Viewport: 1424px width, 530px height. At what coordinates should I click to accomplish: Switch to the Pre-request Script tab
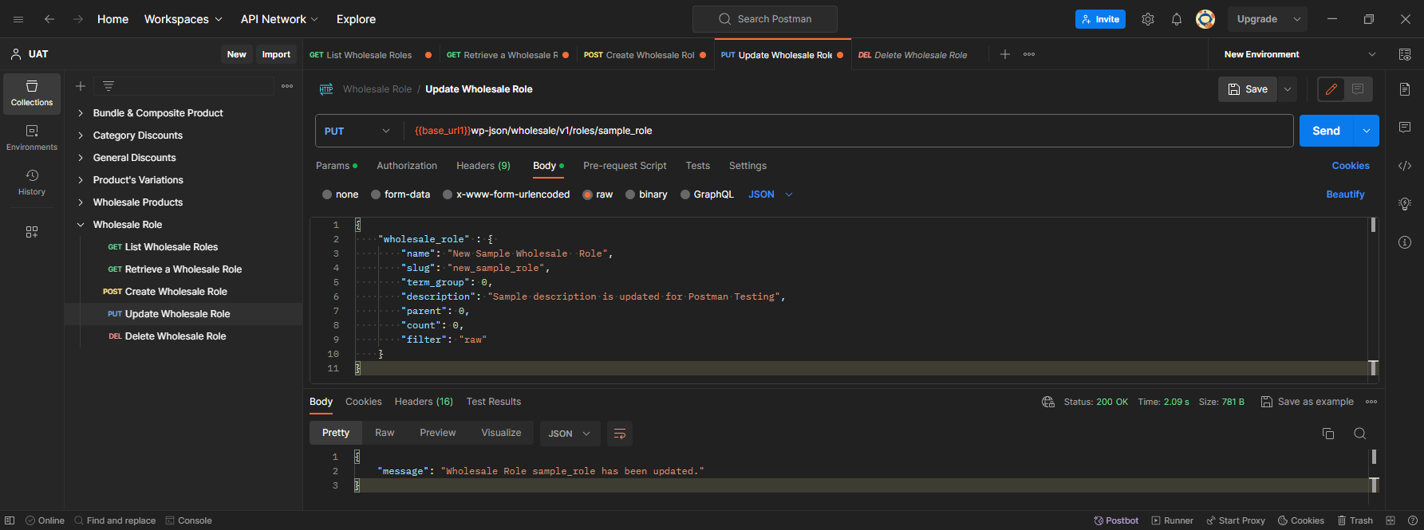[625, 166]
